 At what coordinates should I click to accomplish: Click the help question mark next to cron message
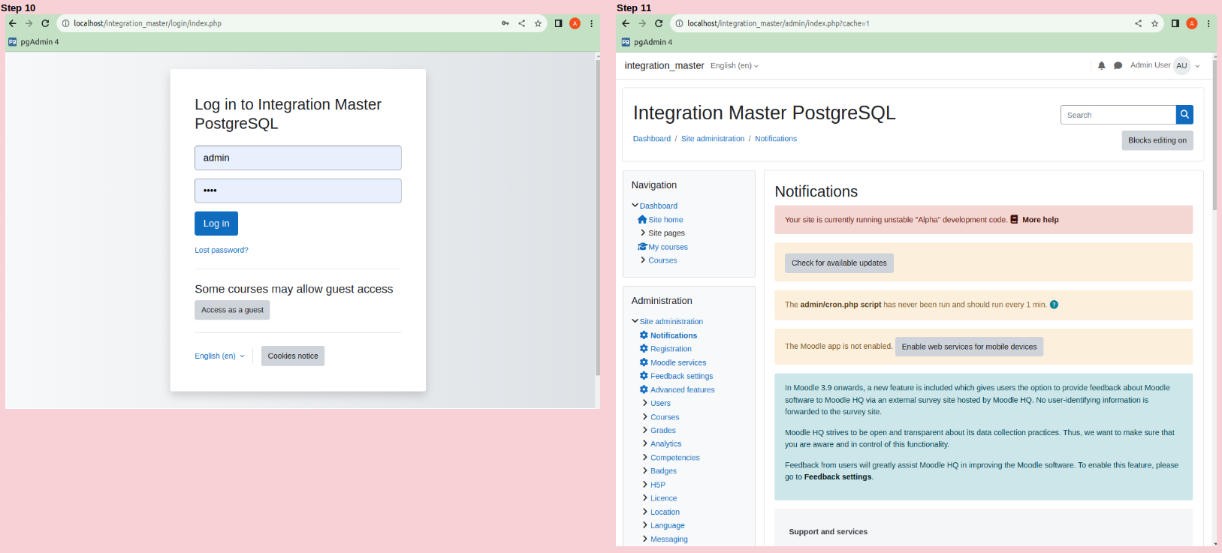tap(1054, 305)
